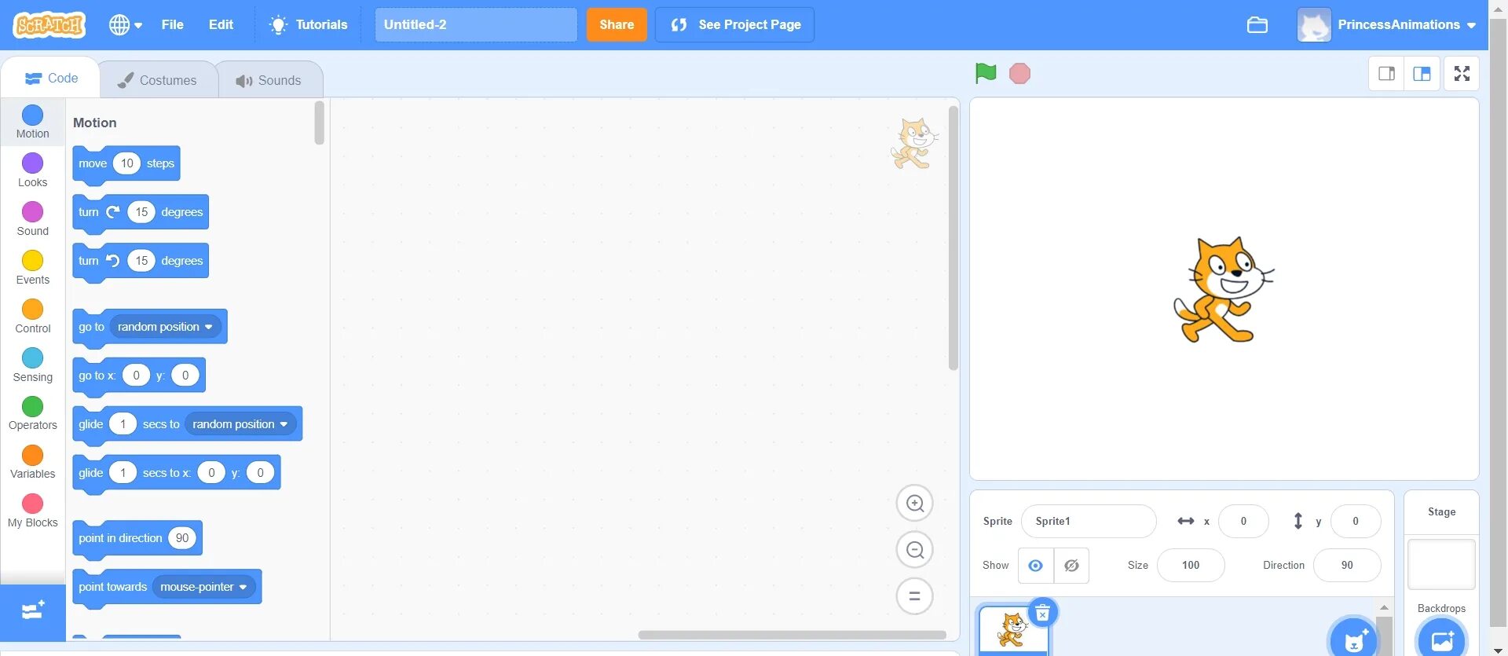The image size is (1508, 656).
Task: Click the Scratch logo
Action: (49, 25)
